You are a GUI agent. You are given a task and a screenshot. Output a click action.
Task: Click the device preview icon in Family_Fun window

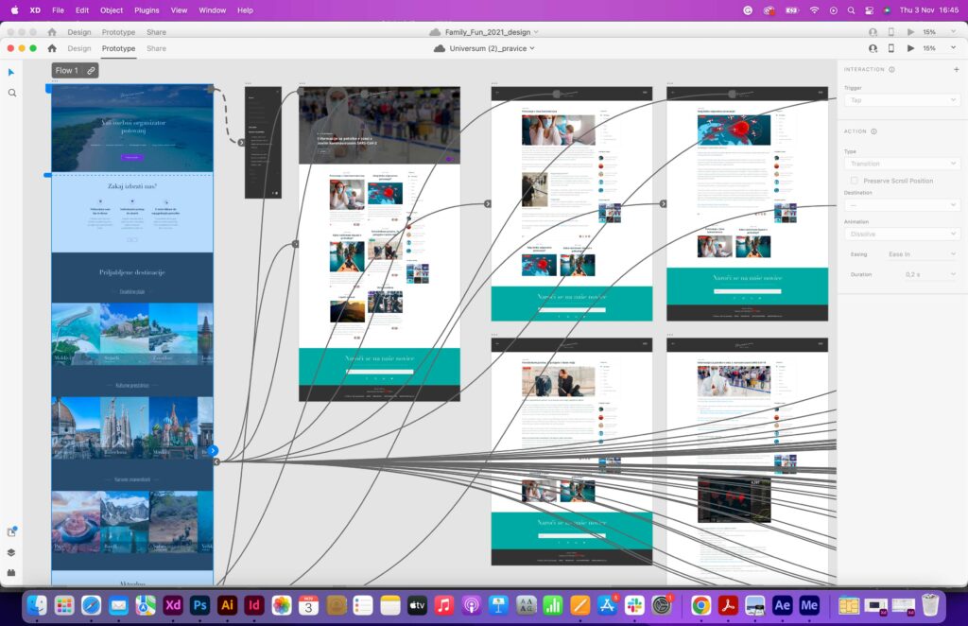(890, 32)
